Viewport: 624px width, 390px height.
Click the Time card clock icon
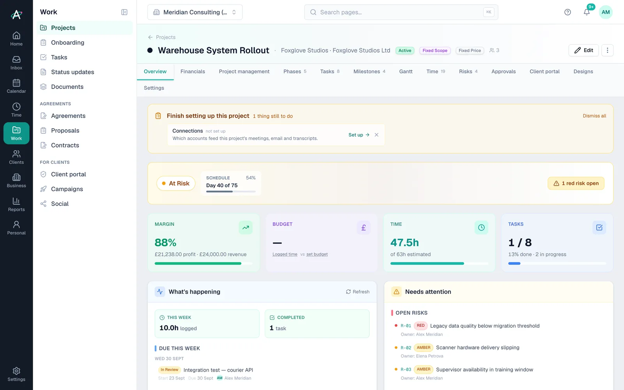pyautogui.click(x=481, y=227)
